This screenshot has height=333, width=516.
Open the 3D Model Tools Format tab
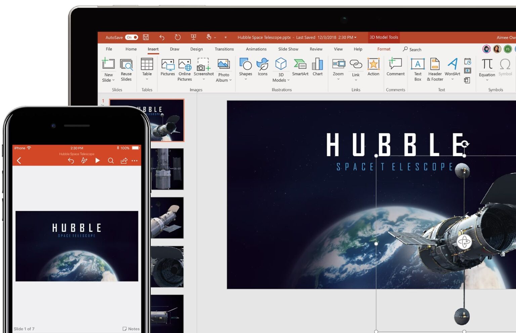coord(384,49)
